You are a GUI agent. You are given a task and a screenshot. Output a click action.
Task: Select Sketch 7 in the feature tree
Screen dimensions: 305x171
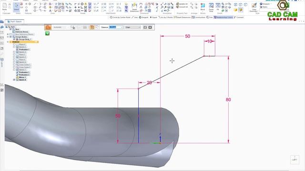[x=22, y=70]
